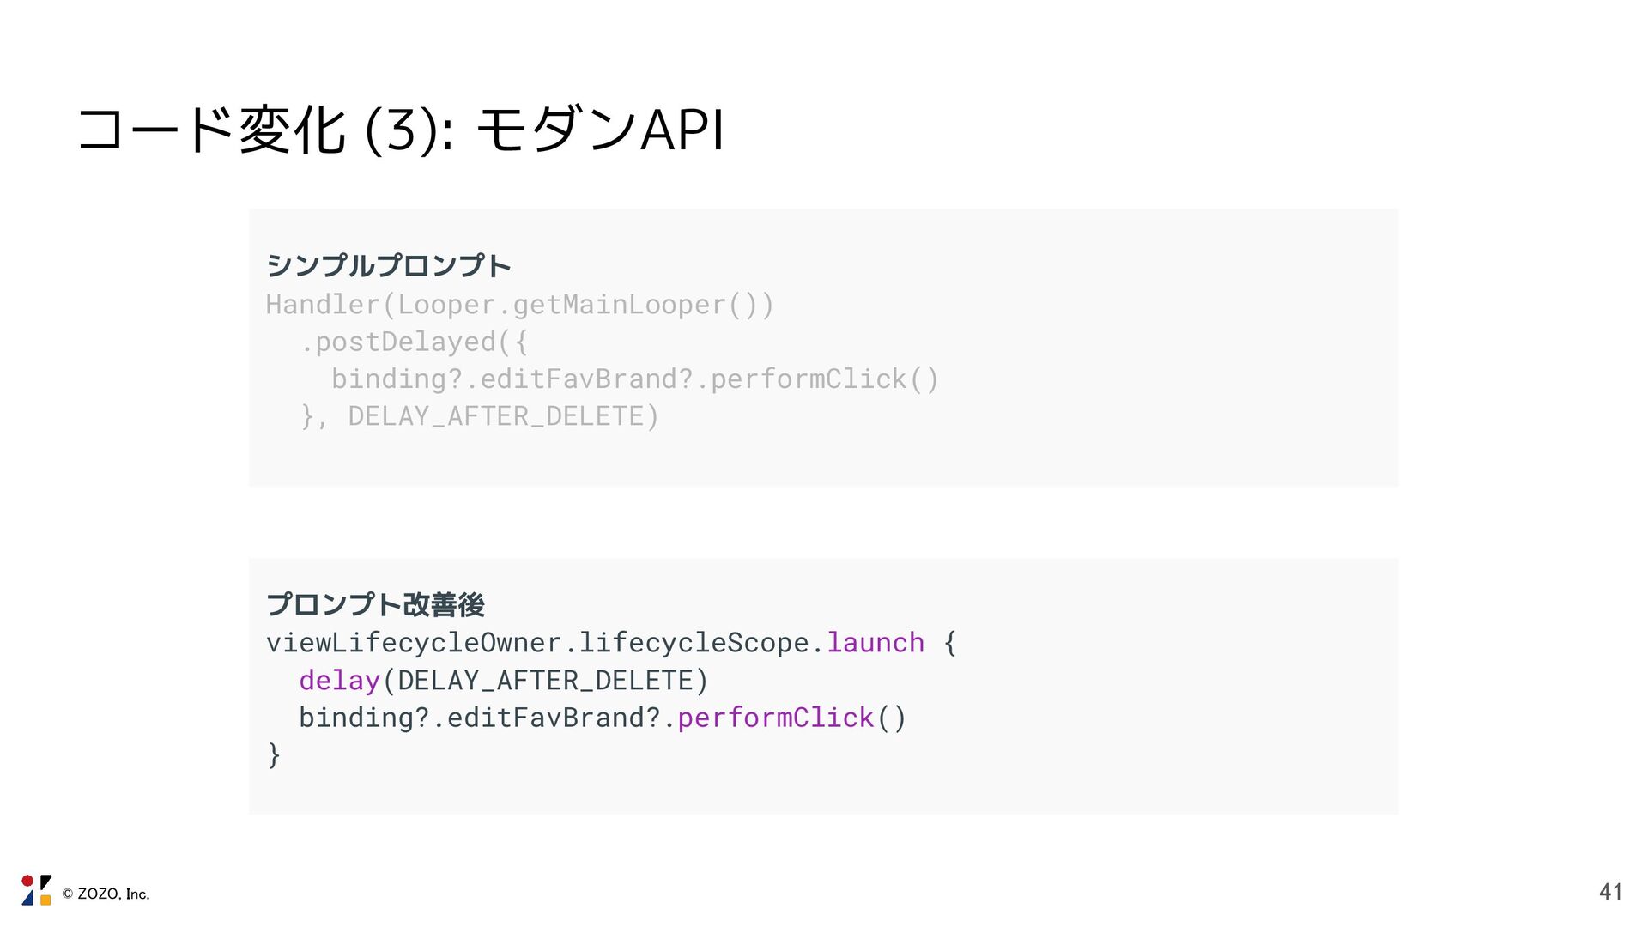
Task: Click the slide number 41
Action: pyautogui.click(x=1610, y=892)
